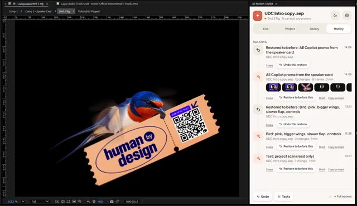Select the History tab
Screen dimensions: 357x206
point(339,29)
